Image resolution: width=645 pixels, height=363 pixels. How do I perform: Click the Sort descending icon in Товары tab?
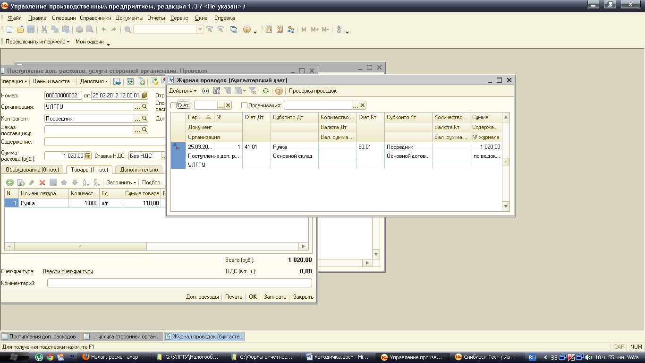tap(96, 182)
